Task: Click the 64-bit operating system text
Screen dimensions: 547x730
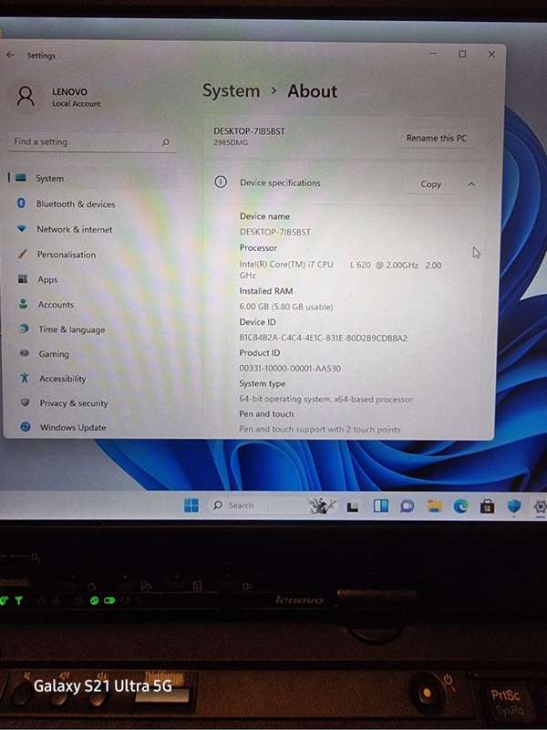Action: 325,399
